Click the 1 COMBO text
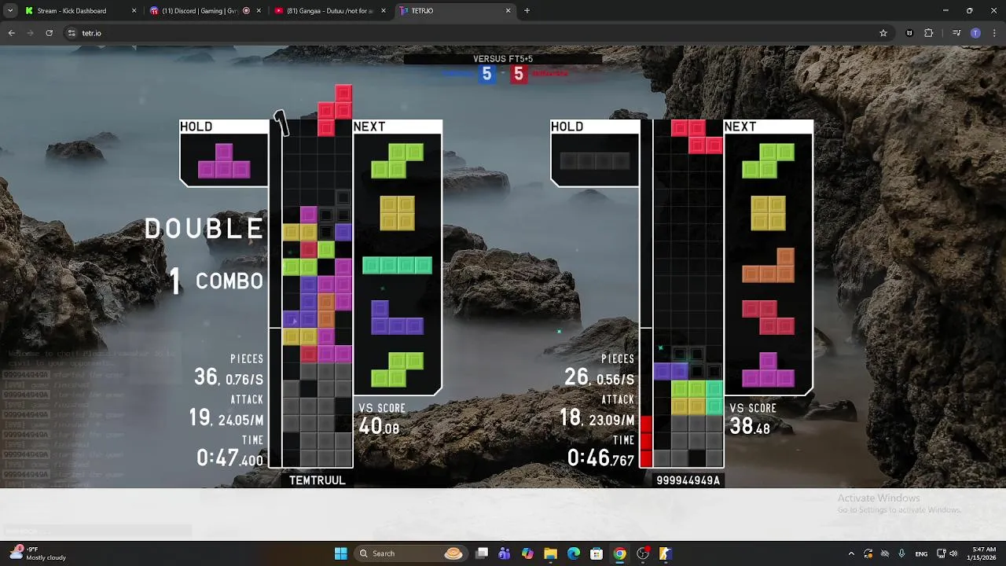The width and height of the screenshot is (1006, 566). pos(217,281)
